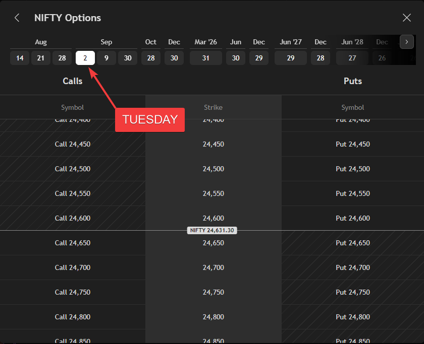Go back using the left arrow icon
Viewport: 424px width, 344px height.
pyautogui.click(x=17, y=18)
